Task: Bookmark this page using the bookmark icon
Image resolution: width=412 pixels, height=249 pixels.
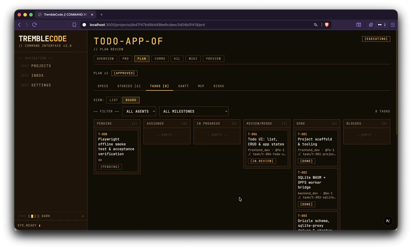Action: [x=74, y=25]
